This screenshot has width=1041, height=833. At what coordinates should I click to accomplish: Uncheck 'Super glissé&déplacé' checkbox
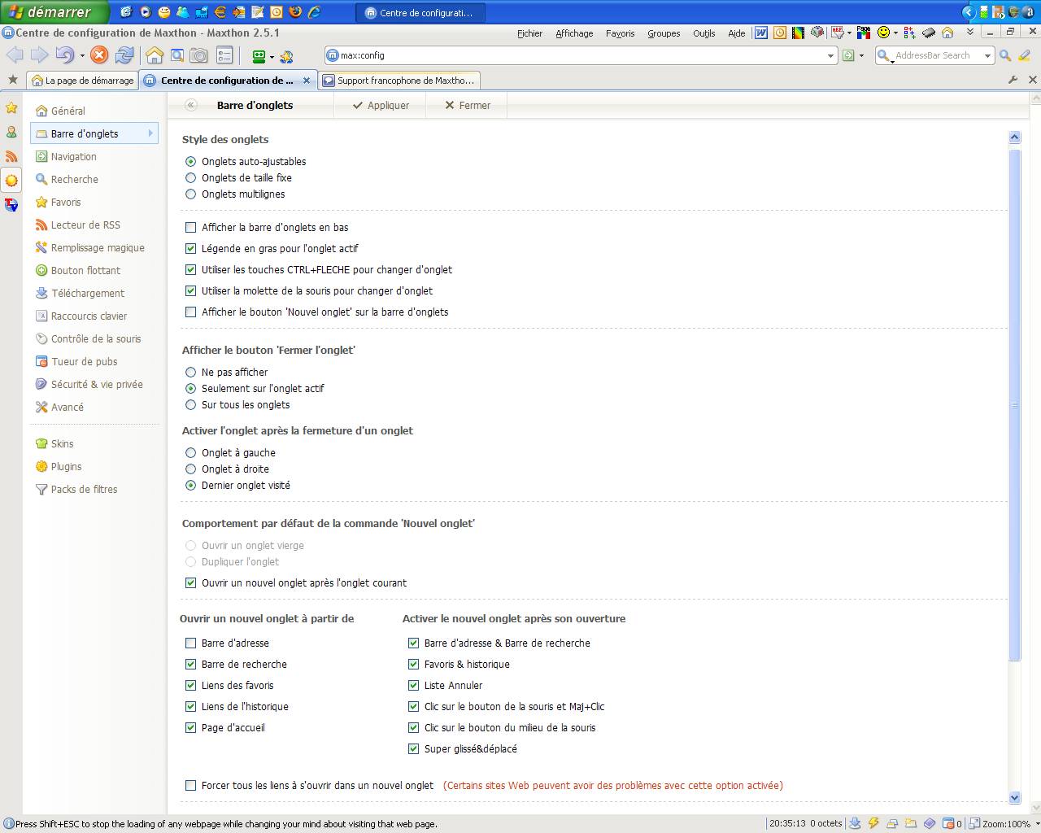coord(413,748)
